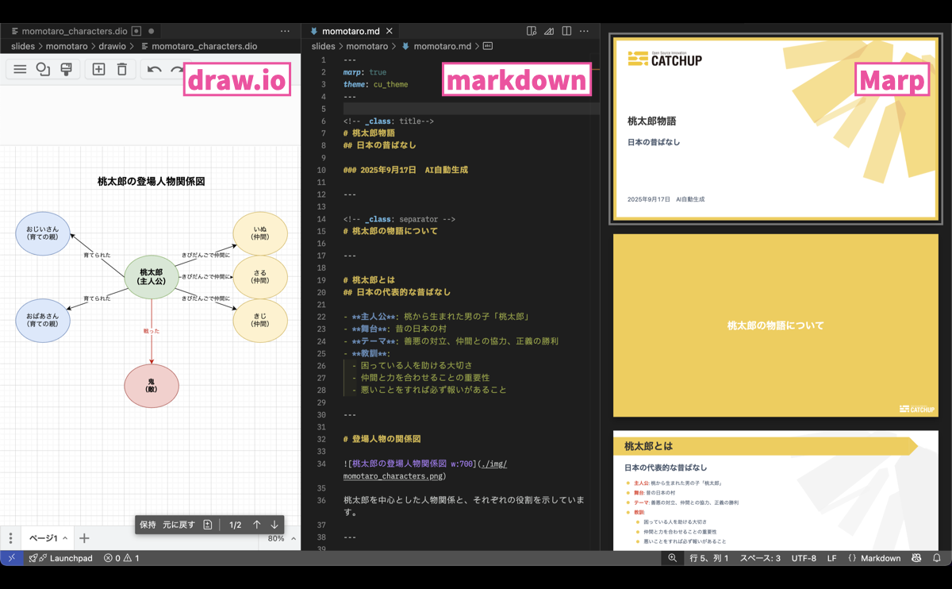Click the draw.io delete trash icon
The width and height of the screenshot is (952, 589).
point(121,70)
